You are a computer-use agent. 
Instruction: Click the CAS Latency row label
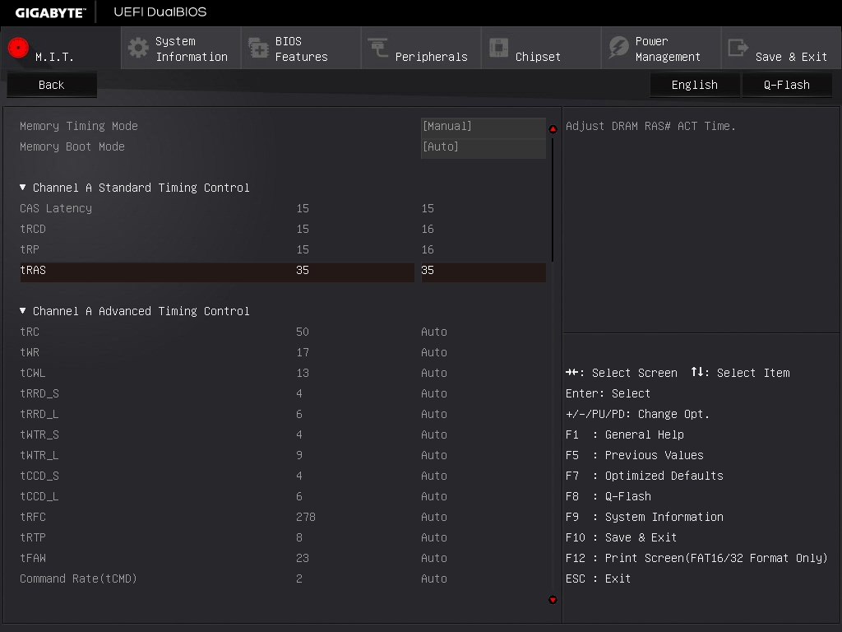click(x=56, y=208)
